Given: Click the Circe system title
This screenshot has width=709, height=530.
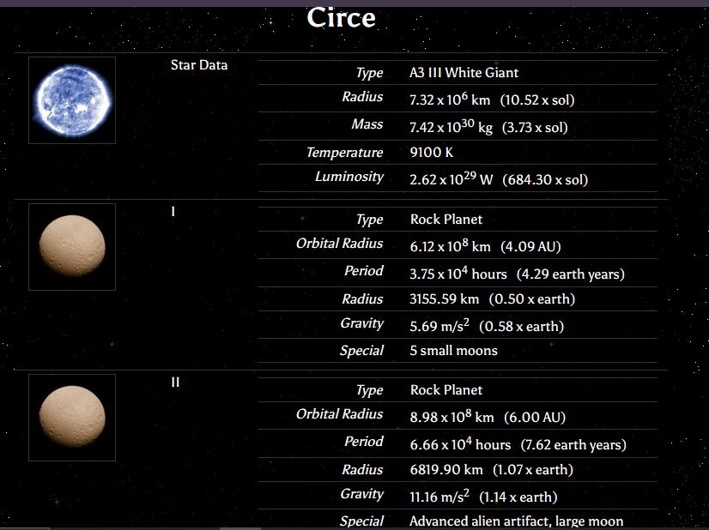Looking at the screenshot, I should [341, 17].
